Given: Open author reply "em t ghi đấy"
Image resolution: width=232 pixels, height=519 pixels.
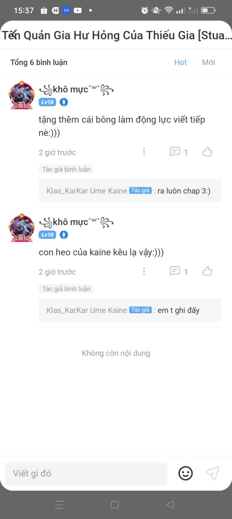Looking at the screenshot, I should (x=130, y=310).
